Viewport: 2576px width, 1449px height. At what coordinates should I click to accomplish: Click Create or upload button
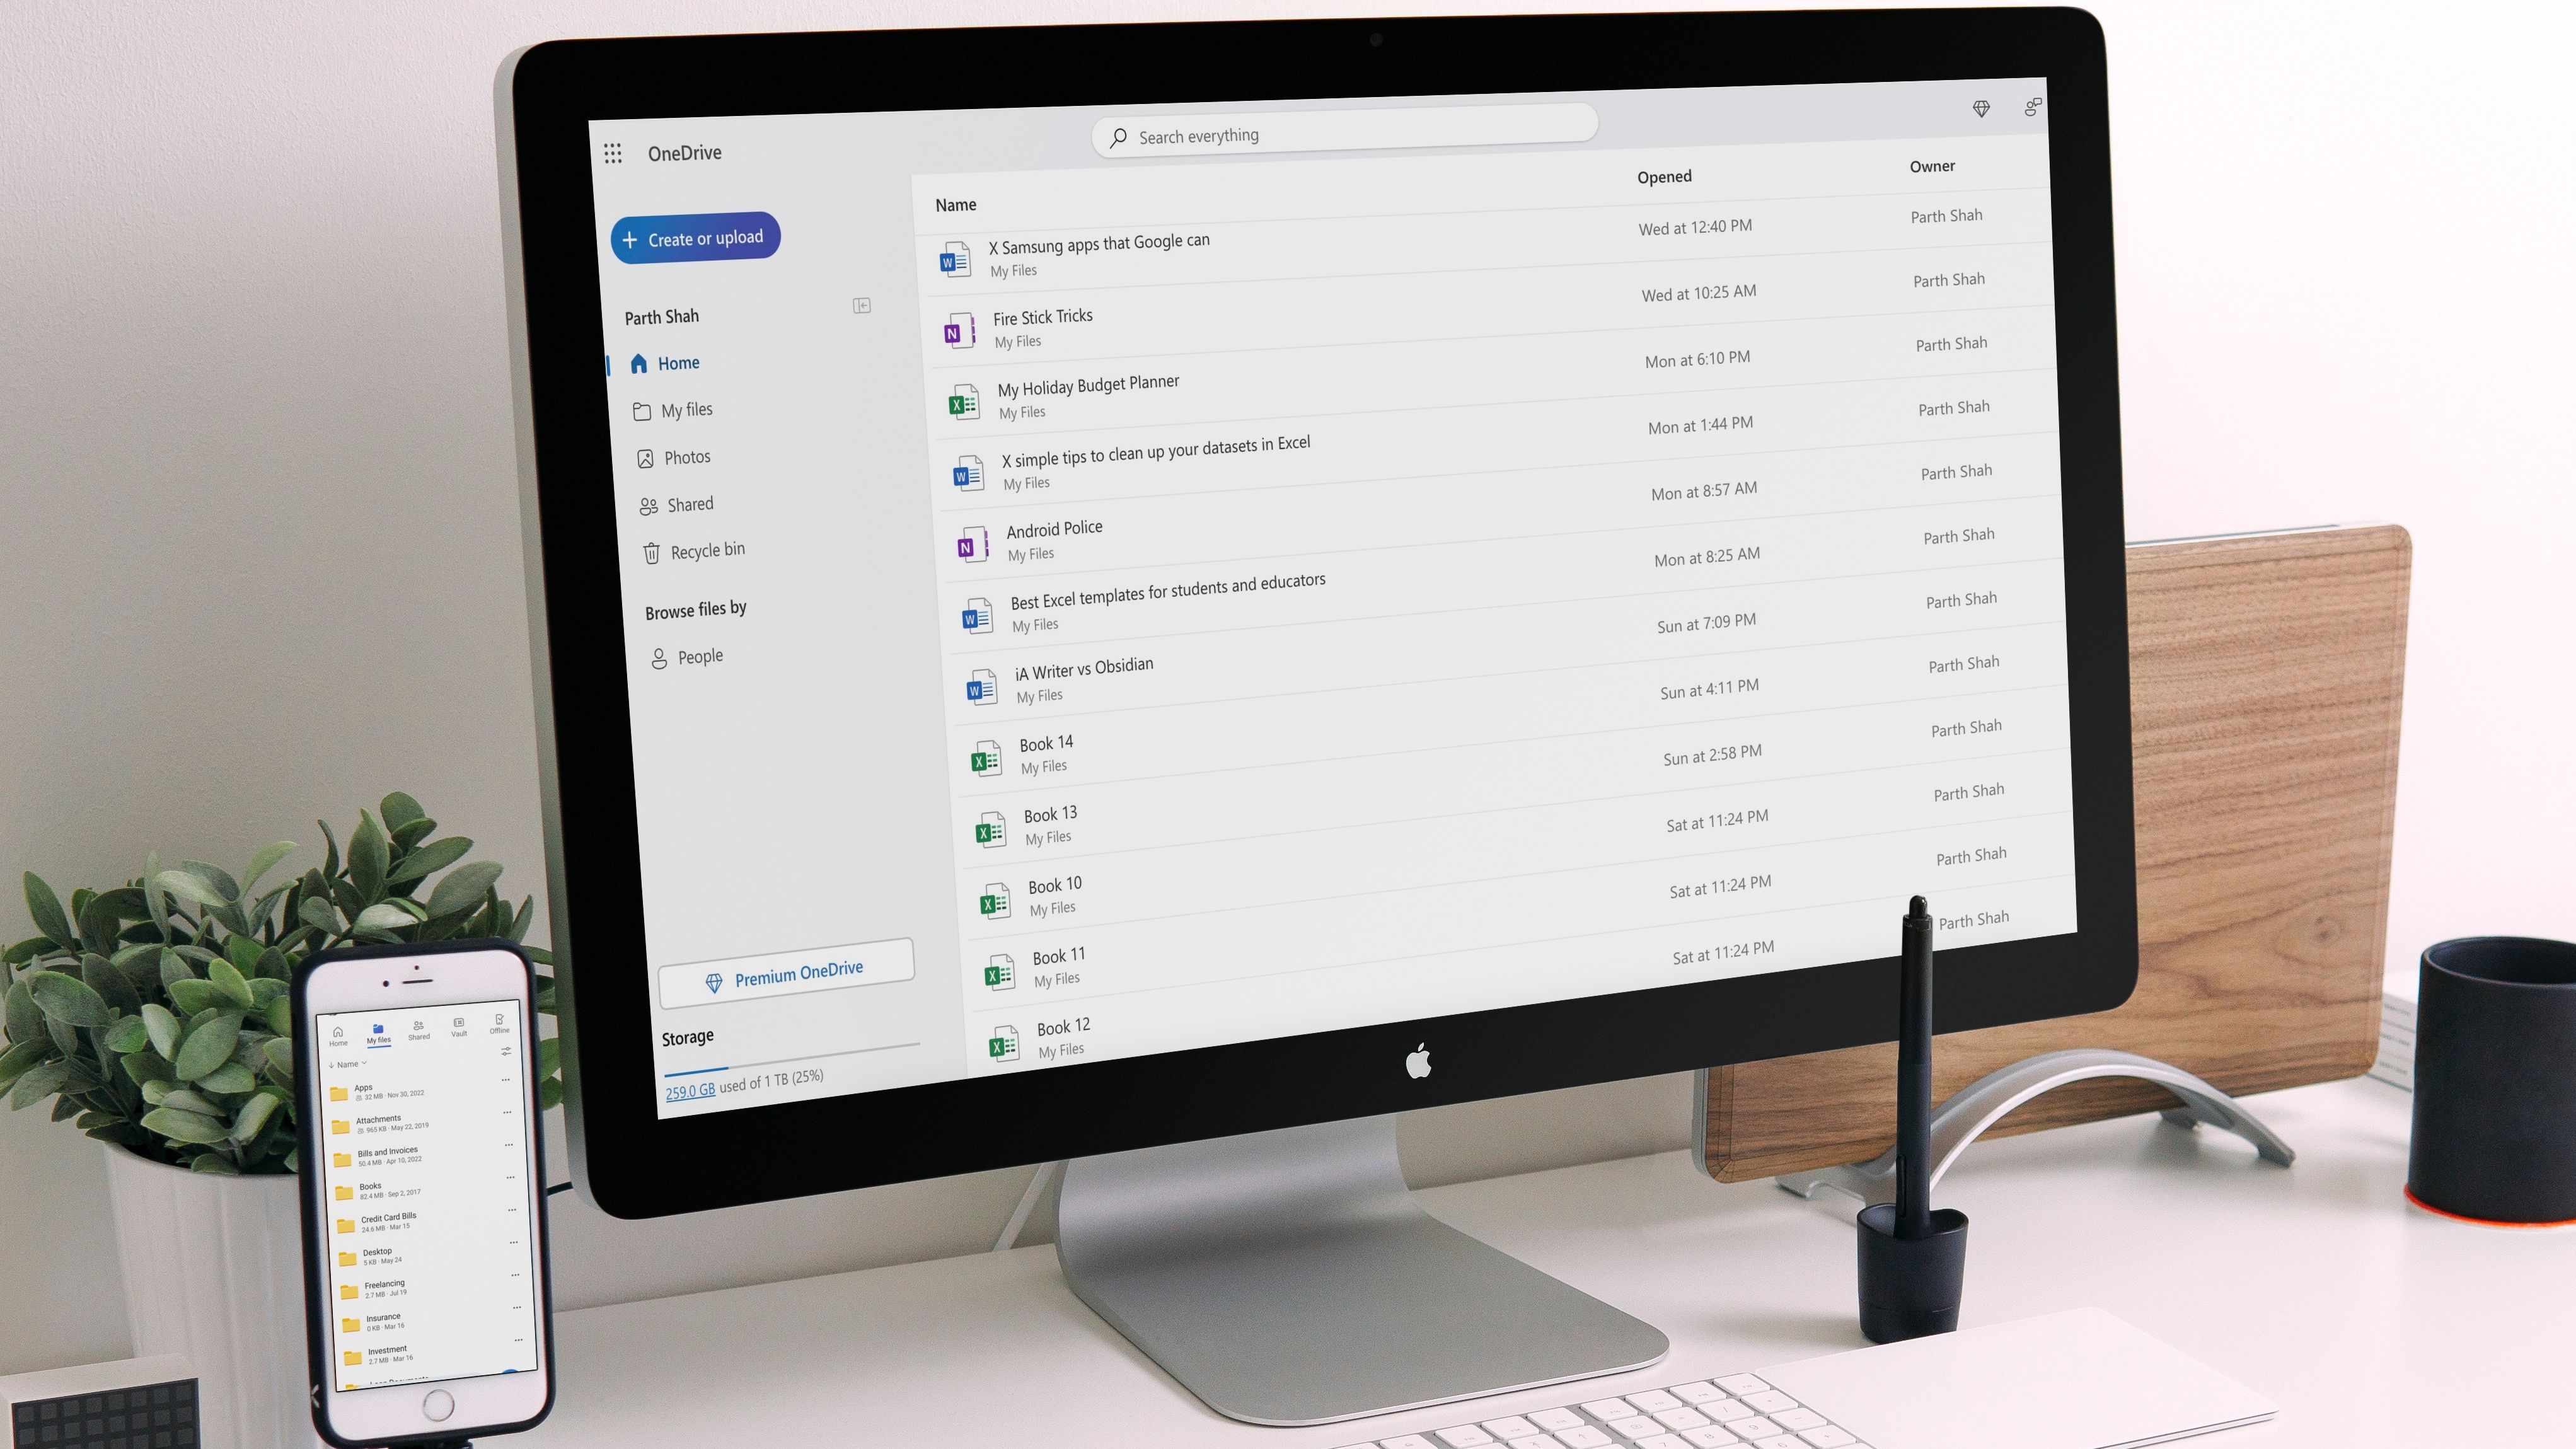pyautogui.click(x=697, y=237)
